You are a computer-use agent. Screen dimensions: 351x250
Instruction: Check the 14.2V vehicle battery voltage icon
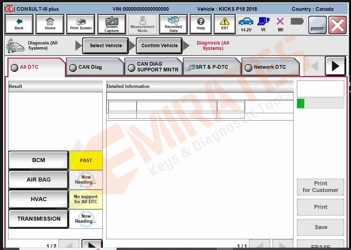(x=246, y=25)
